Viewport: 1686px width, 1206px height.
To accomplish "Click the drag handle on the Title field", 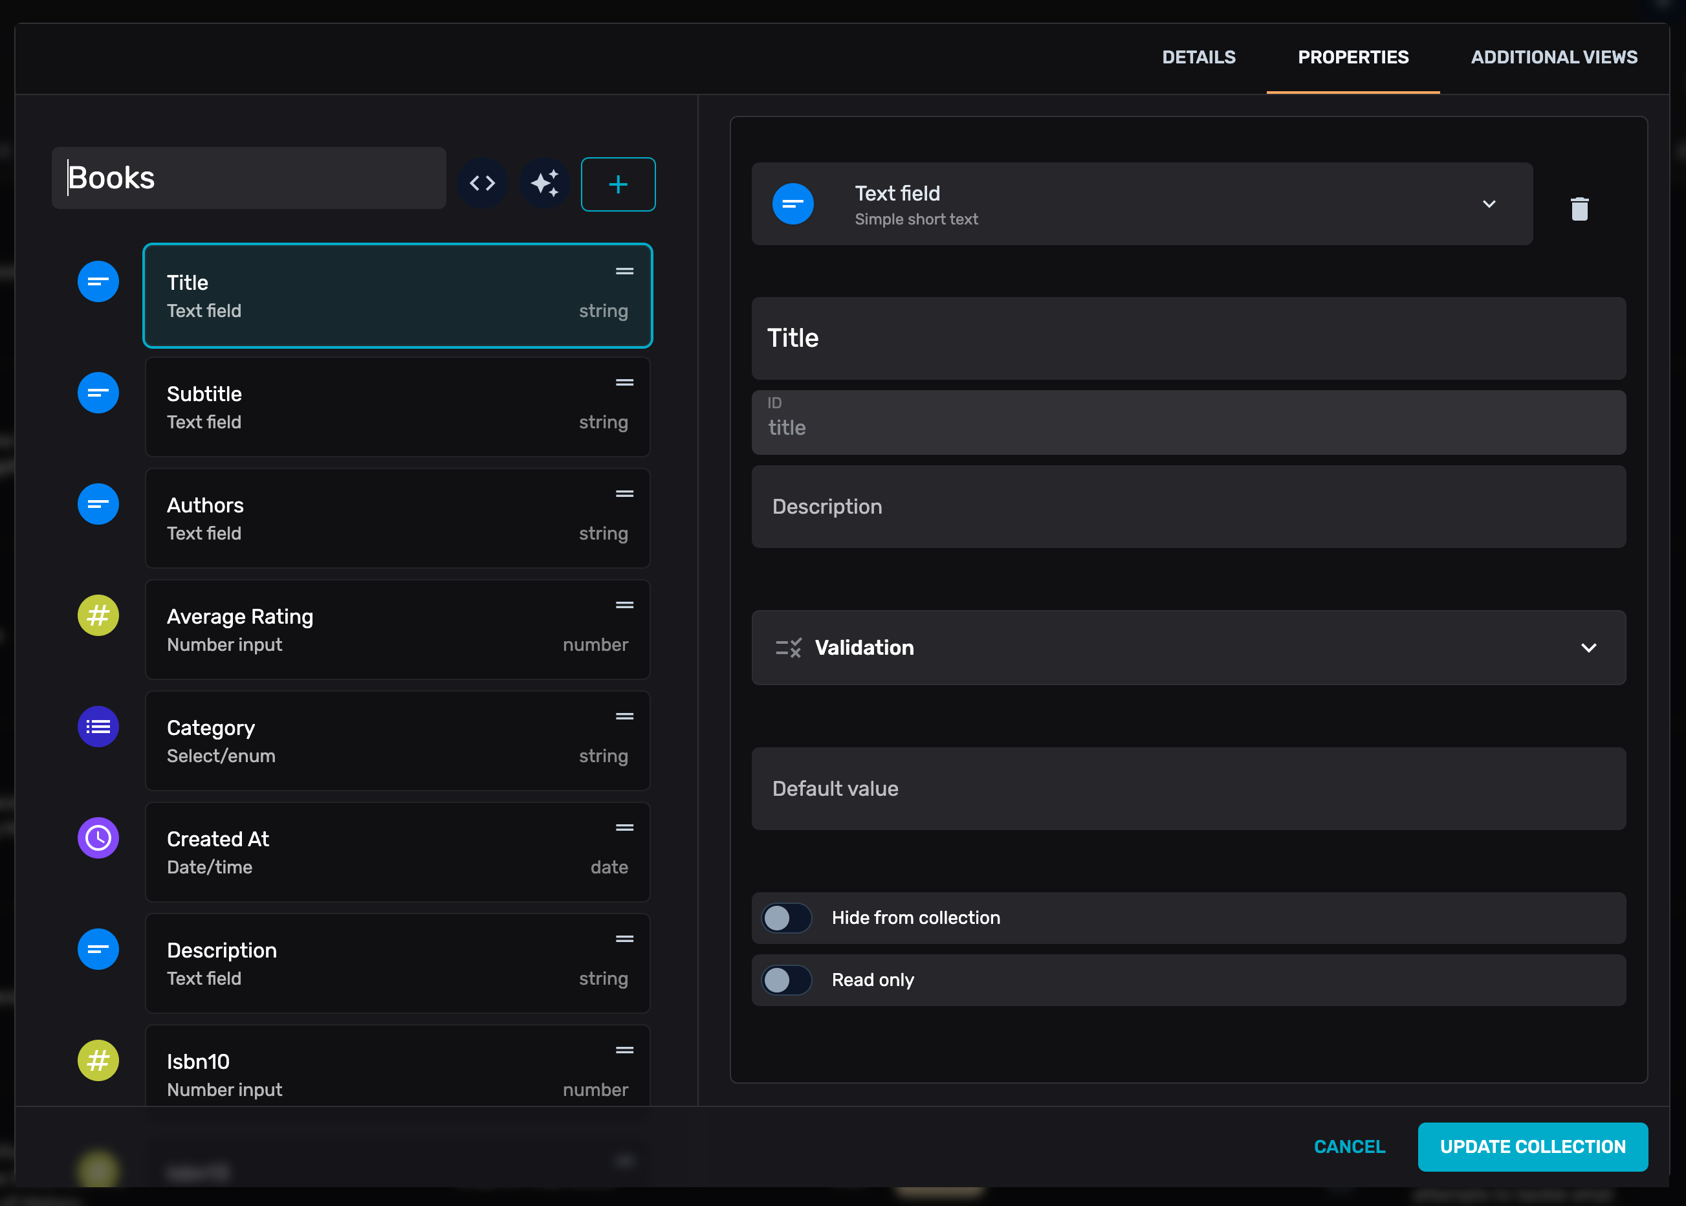I will tap(624, 271).
